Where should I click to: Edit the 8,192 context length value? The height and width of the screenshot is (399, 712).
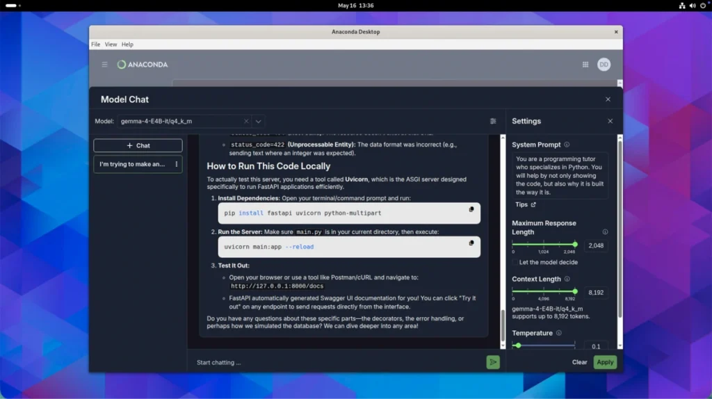[x=596, y=293]
